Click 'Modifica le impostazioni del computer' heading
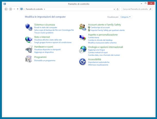This screenshot has height=119, width=157. point(45,17)
